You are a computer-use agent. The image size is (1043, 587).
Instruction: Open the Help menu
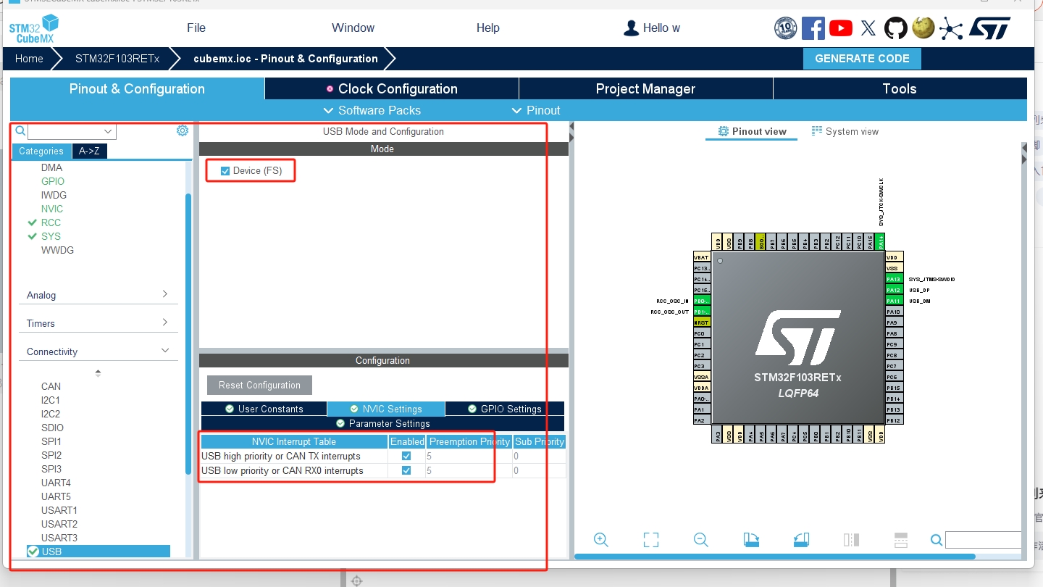(x=488, y=28)
